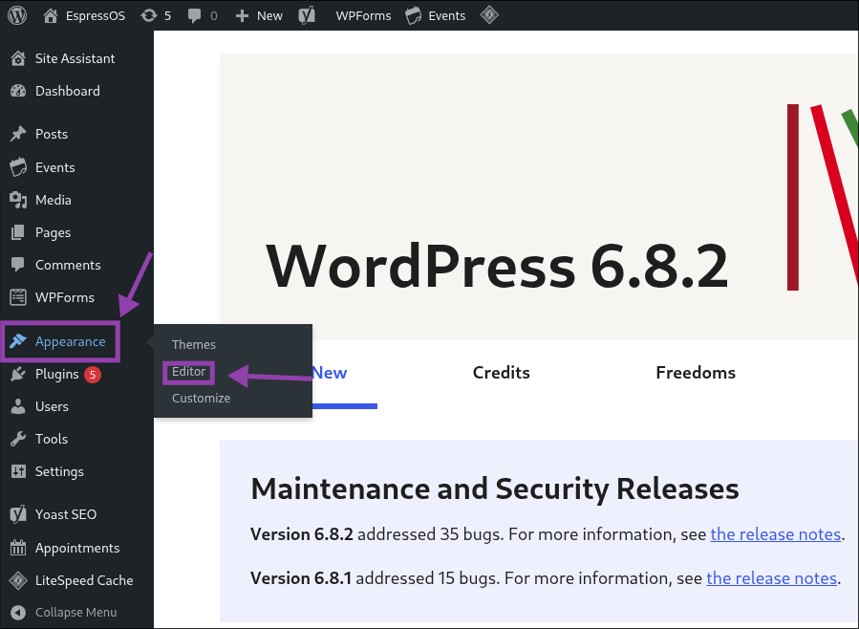Click the Appearance paintbrush icon

click(18, 341)
